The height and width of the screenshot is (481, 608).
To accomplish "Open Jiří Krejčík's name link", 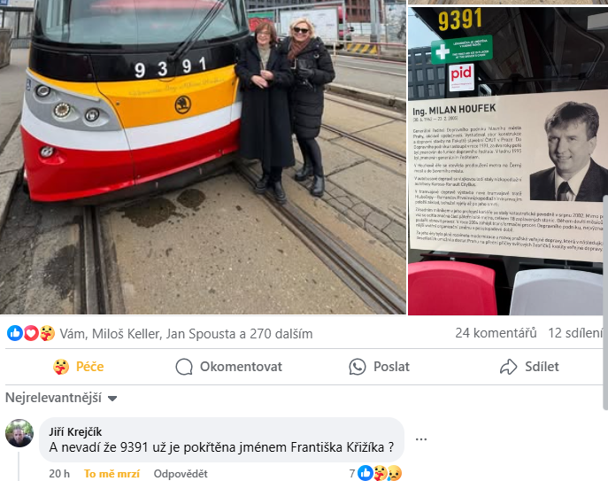I will click(75, 431).
